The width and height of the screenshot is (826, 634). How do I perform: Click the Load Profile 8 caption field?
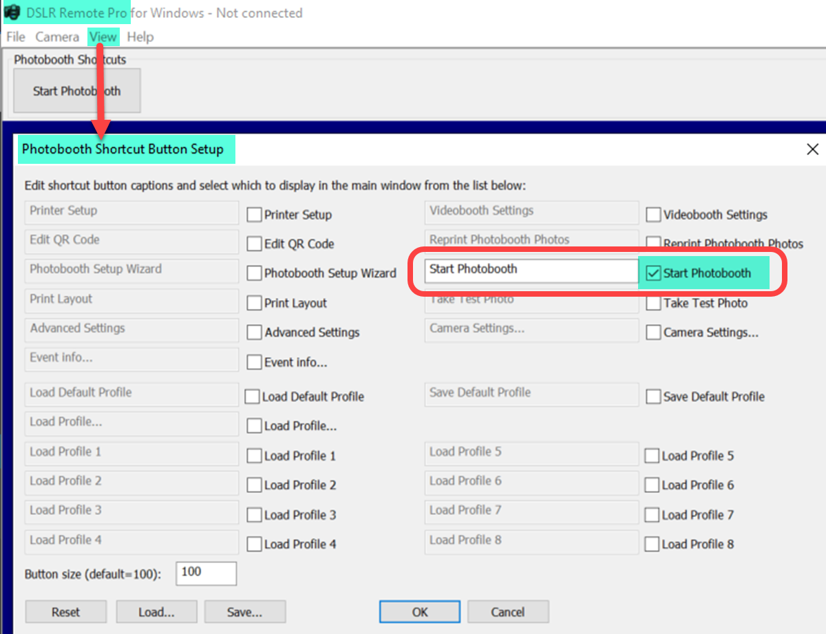click(x=531, y=542)
